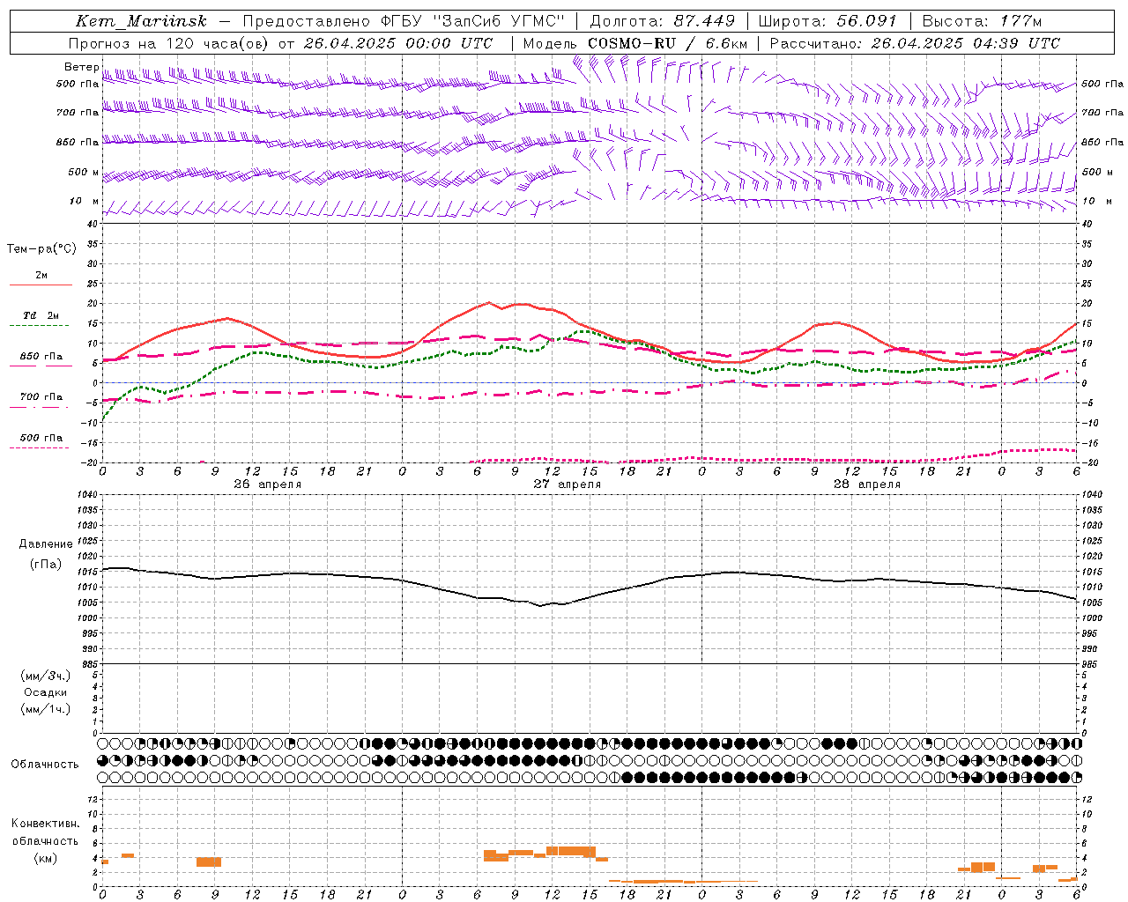Click the 'Модель COSMO-RU / 6.6км' text
The image size is (1128, 902).
pos(634,43)
